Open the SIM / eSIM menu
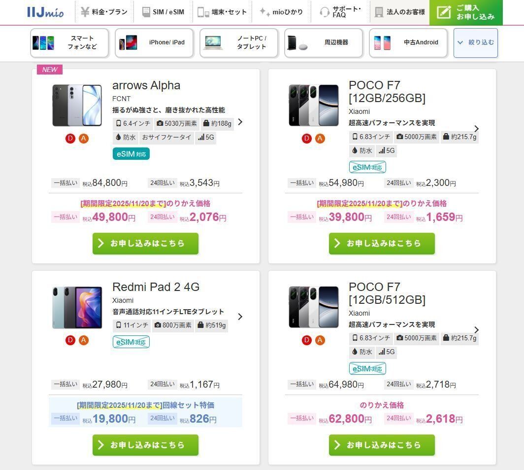Image resolution: width=524 pixels, height=470 pixels. [163, 12]
